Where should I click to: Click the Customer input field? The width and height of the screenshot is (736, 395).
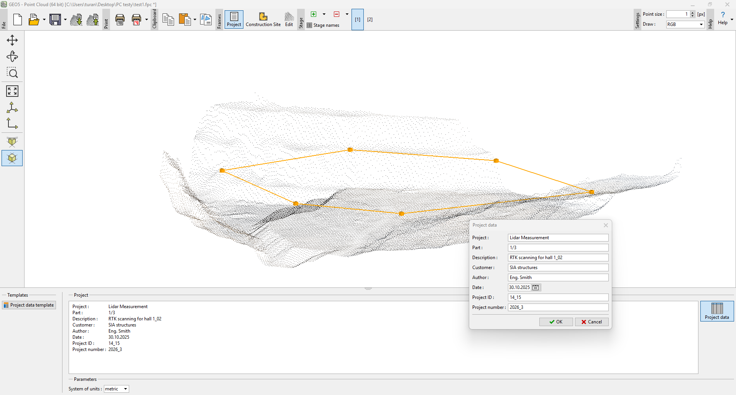[558, 268]
